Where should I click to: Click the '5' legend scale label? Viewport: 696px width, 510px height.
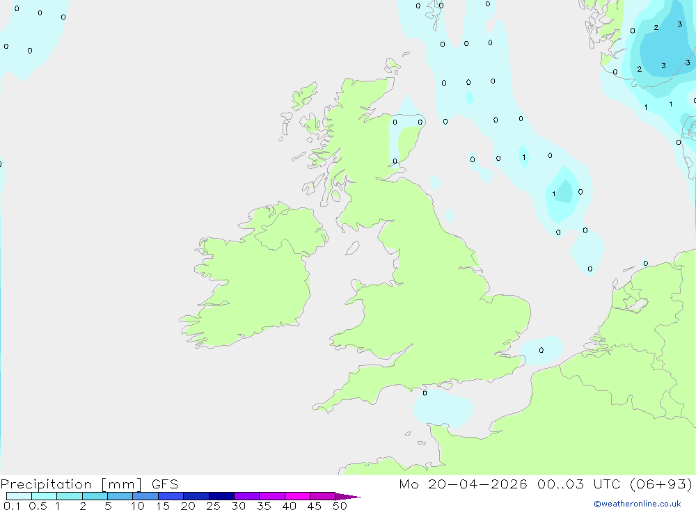108,506
